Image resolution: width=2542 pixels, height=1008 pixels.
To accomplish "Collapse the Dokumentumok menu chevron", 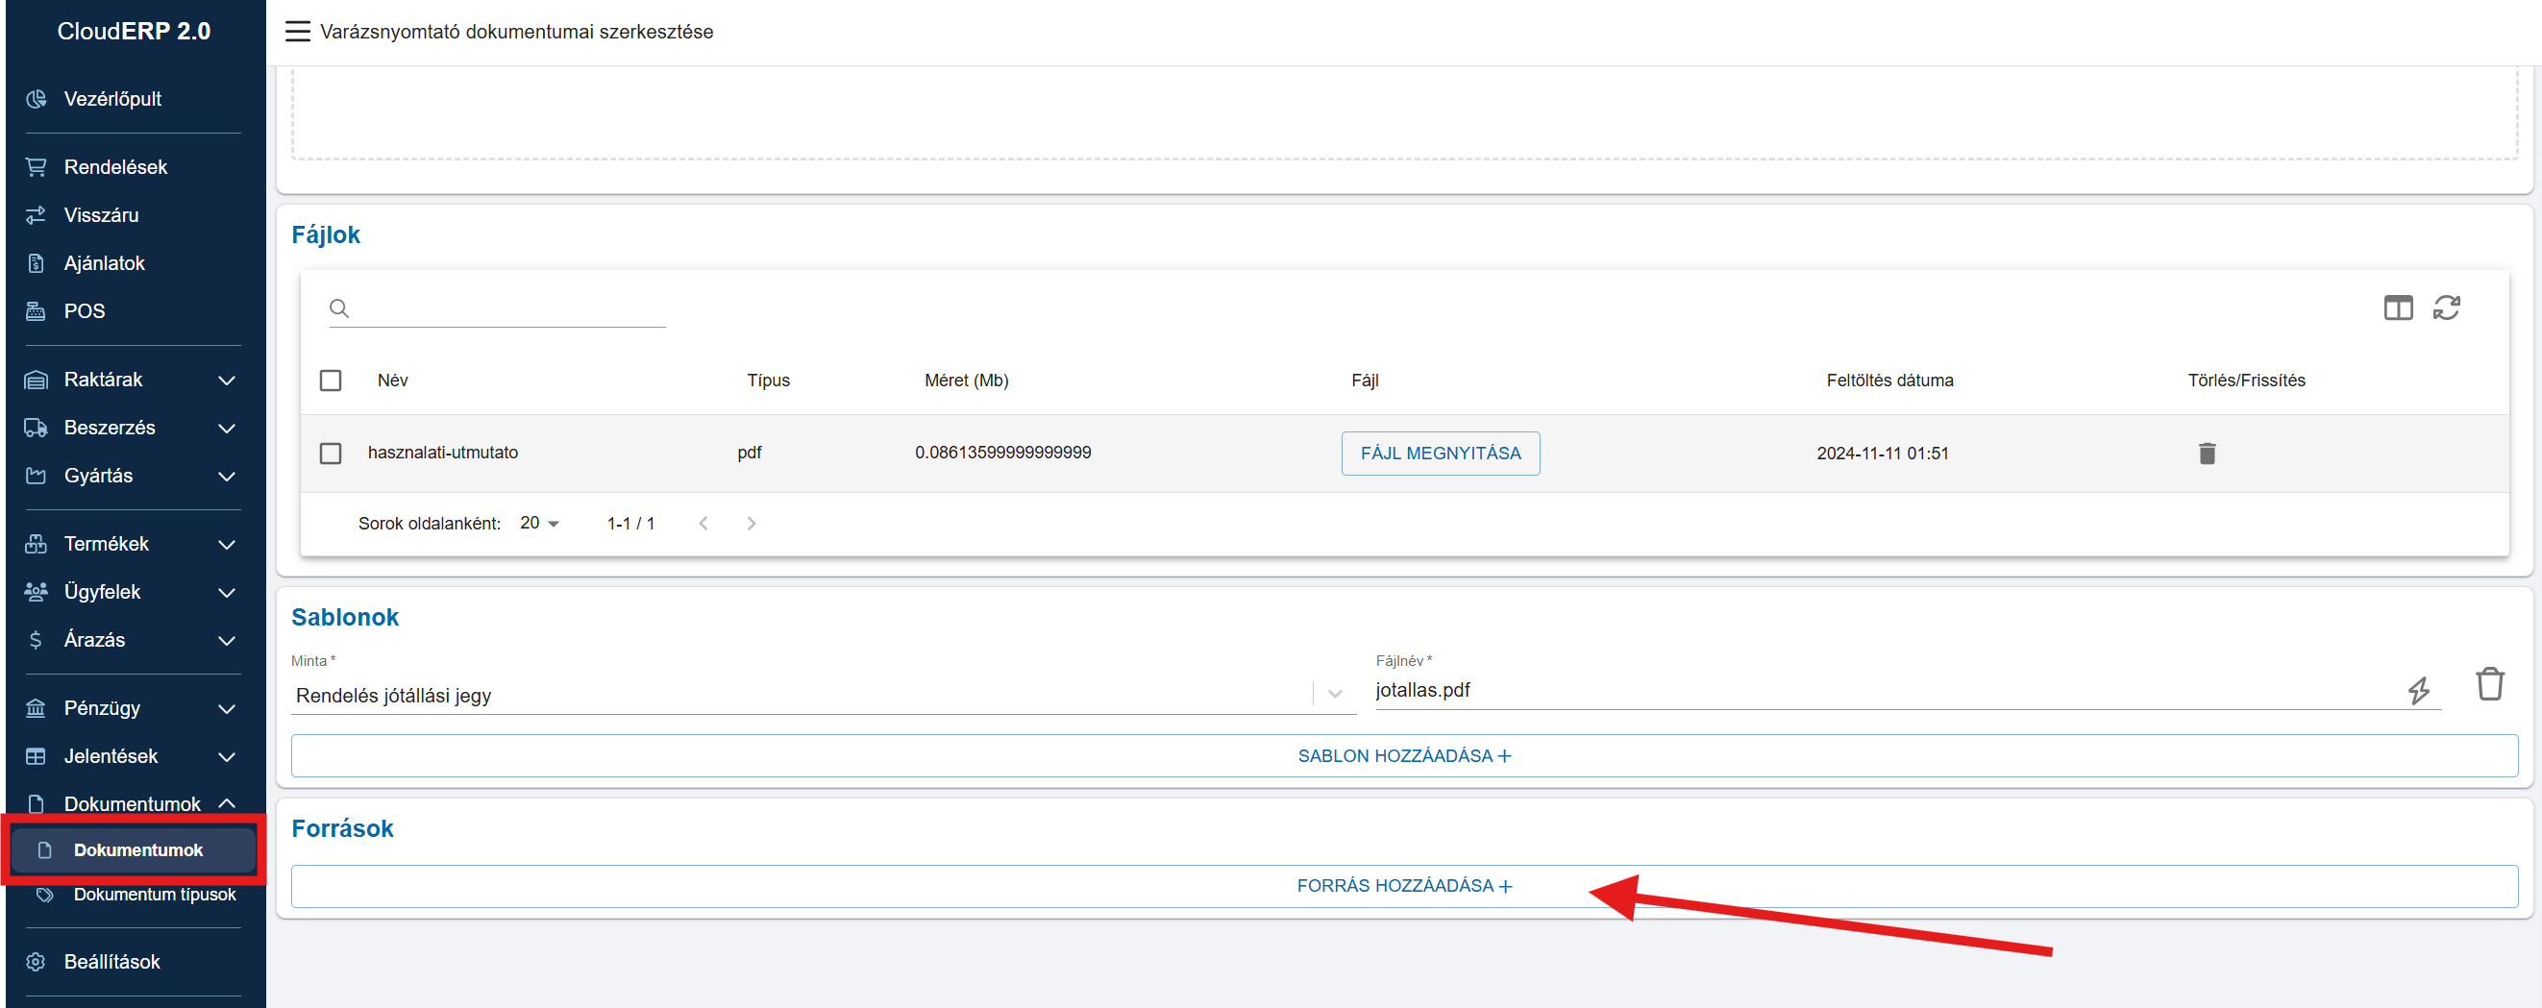I will click(226, 803).
